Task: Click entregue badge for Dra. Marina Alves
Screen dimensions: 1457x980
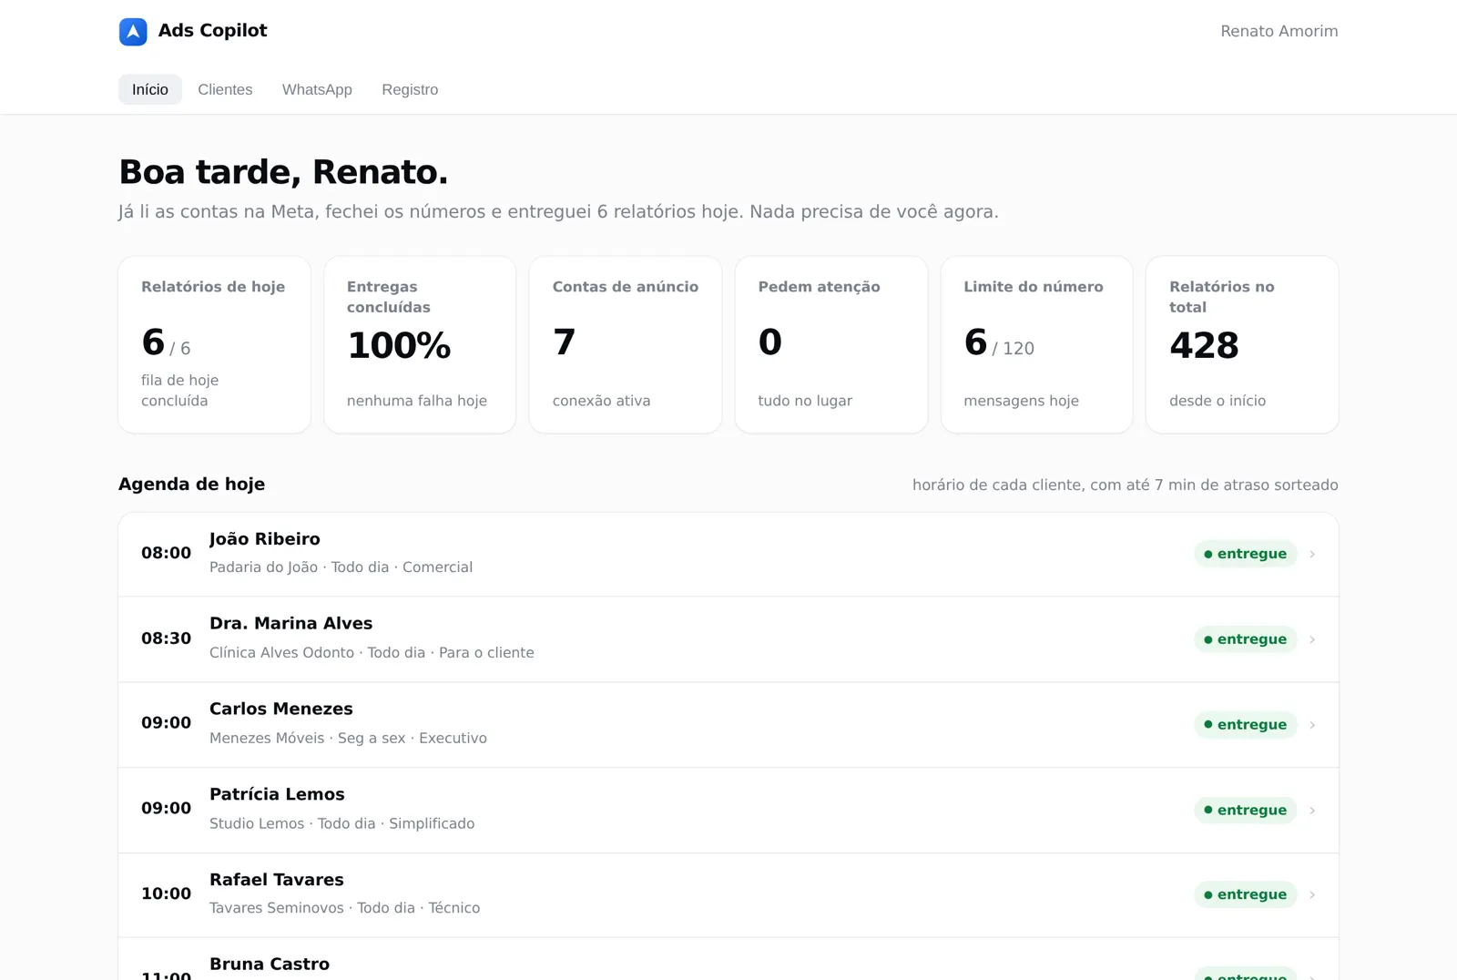Action: coord(1246,639)
